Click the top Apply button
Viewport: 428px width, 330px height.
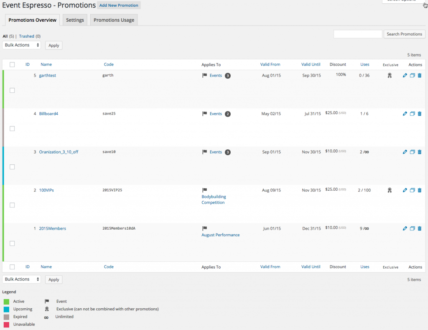(x=54, y=45)
